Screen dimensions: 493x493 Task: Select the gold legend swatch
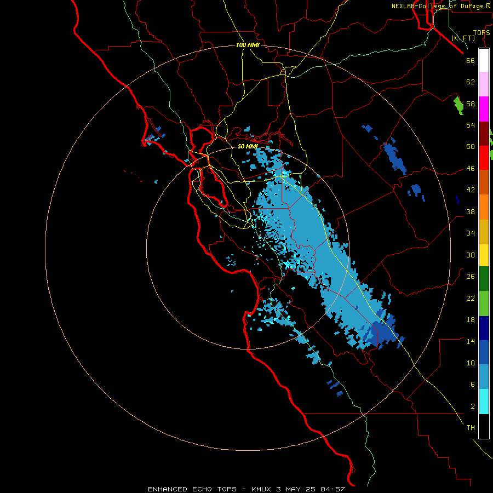pos(484,231)
